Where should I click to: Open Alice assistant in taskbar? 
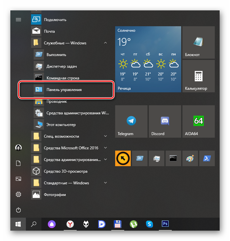click(x=52, y=224)
